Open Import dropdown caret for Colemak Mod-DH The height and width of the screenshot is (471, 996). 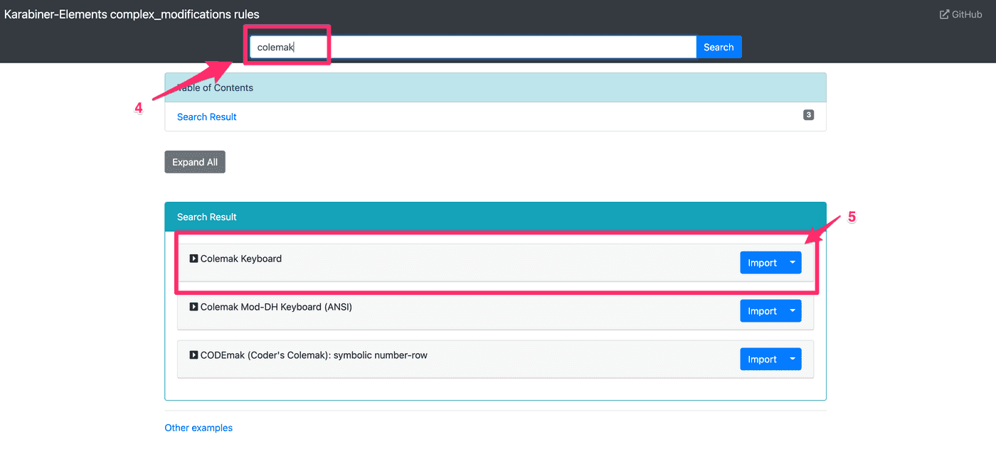click(x=793, y=311)
